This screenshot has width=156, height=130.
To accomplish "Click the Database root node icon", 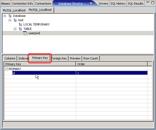I will click(x=10, y=16).
